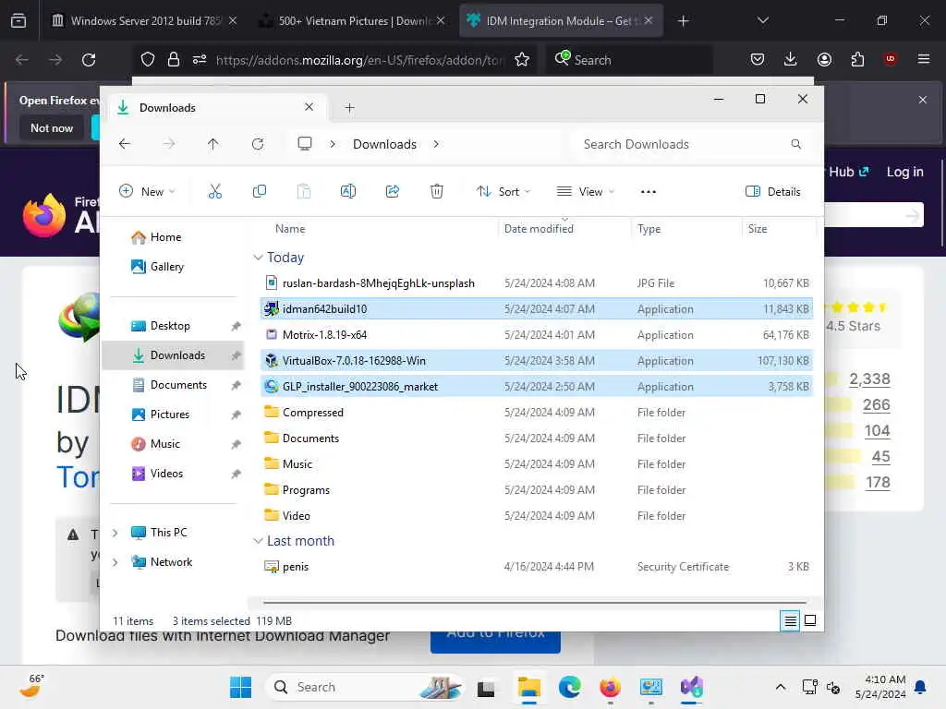946x709 pixels.
Task: Click Not now on Firefox prompt
Action: (52, 127)
